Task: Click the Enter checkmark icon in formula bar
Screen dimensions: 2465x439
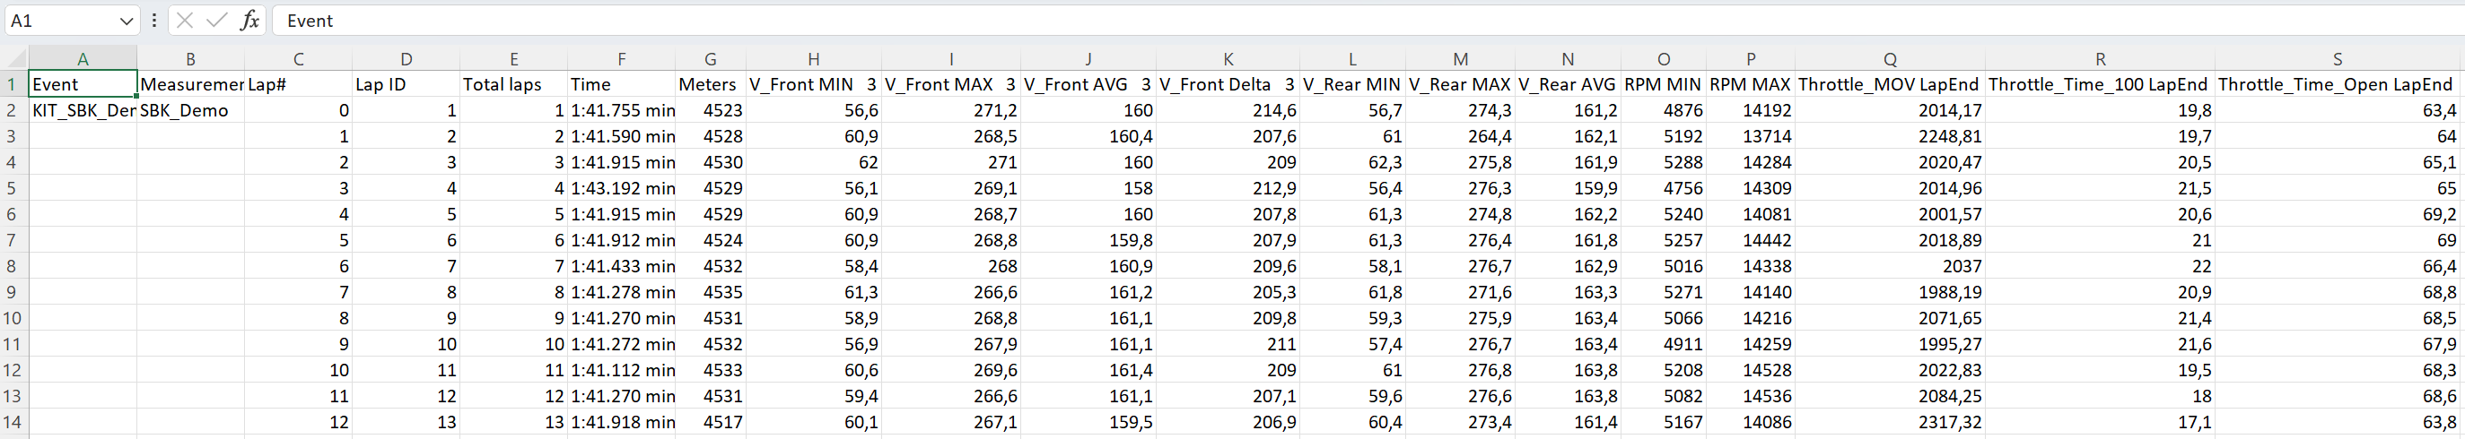Action: (x=217, y=20)
